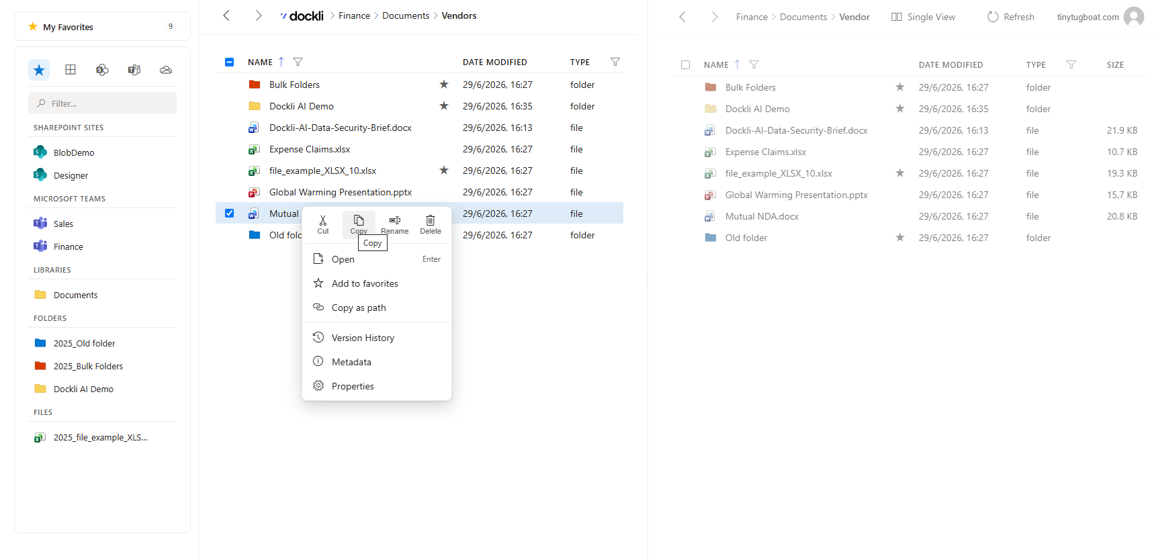
Task: Unstar Bulk Folders in left pane
Action: [444, 85]
